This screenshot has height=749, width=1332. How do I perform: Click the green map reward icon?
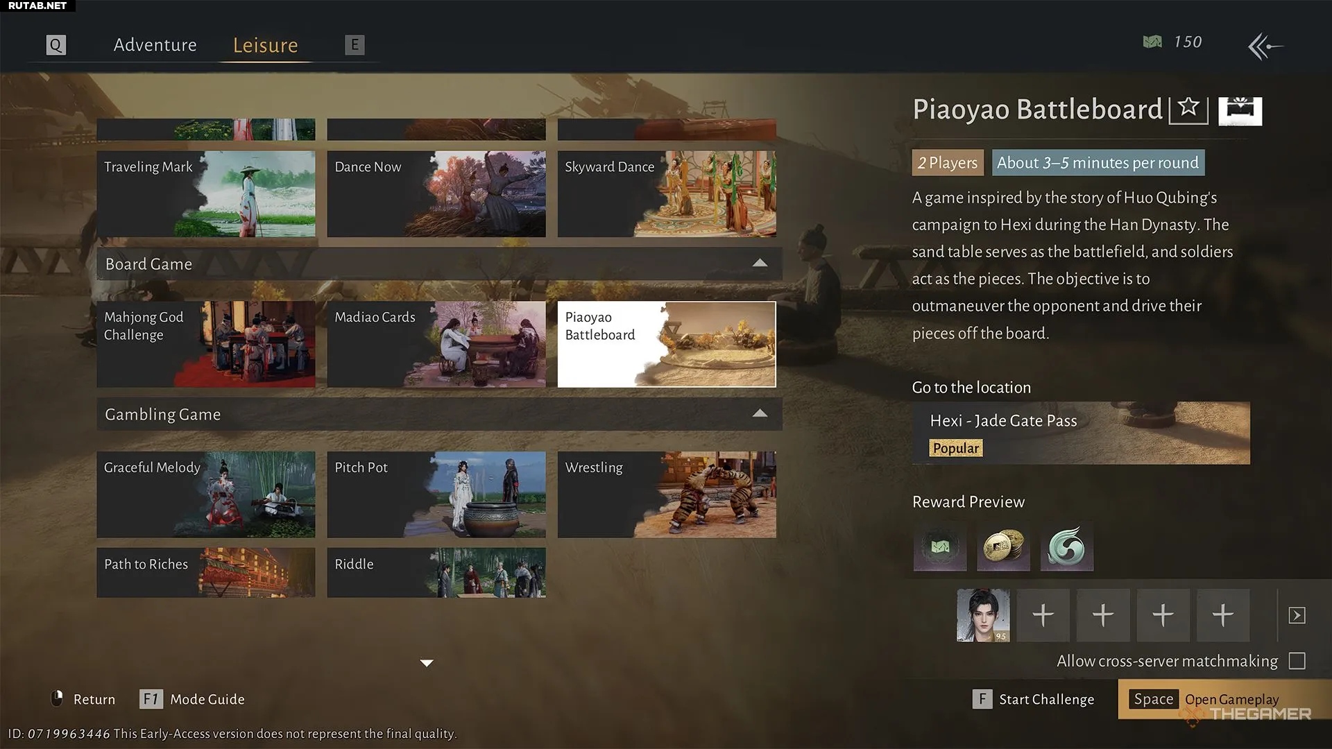(940, 546)
